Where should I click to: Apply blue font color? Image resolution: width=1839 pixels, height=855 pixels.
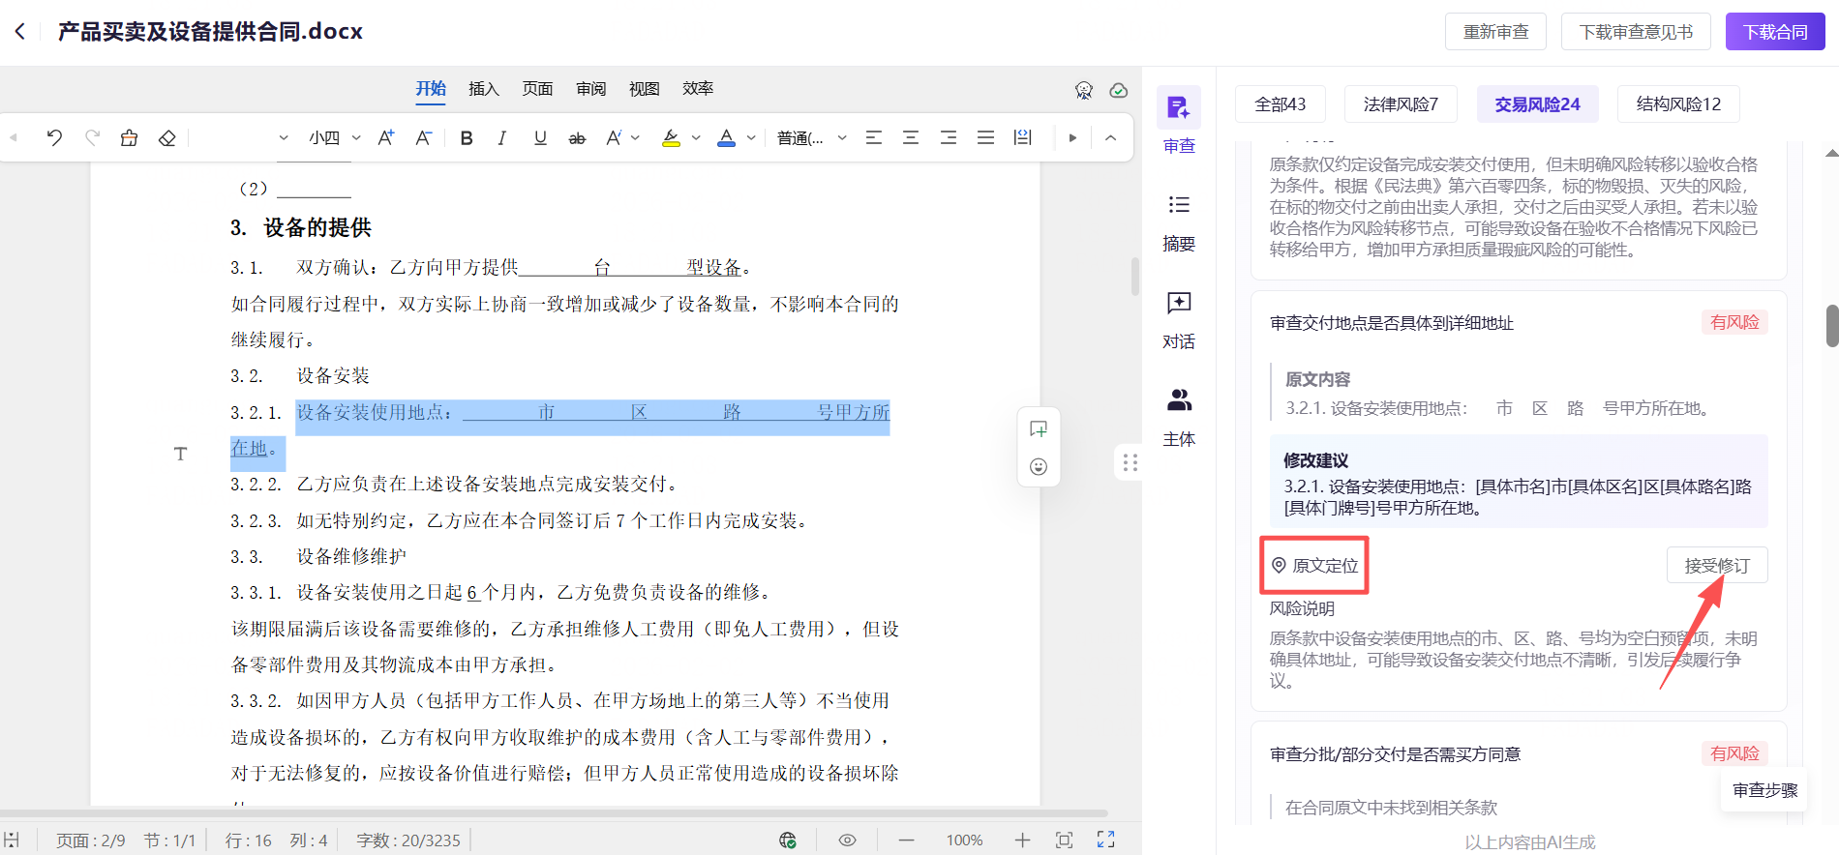(x=726, y=138)
